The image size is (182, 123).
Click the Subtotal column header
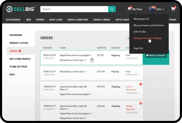[102, 48]
